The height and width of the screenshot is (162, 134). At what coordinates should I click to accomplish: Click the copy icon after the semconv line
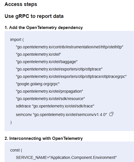(111, 114)
